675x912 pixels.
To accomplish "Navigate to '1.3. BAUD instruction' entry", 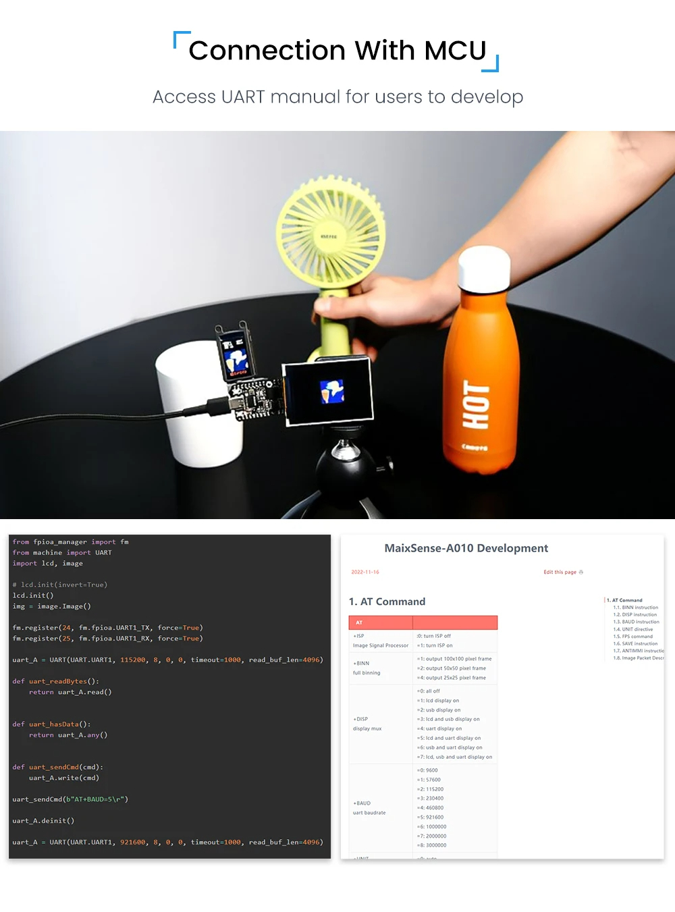I will (x=636, y=622).
